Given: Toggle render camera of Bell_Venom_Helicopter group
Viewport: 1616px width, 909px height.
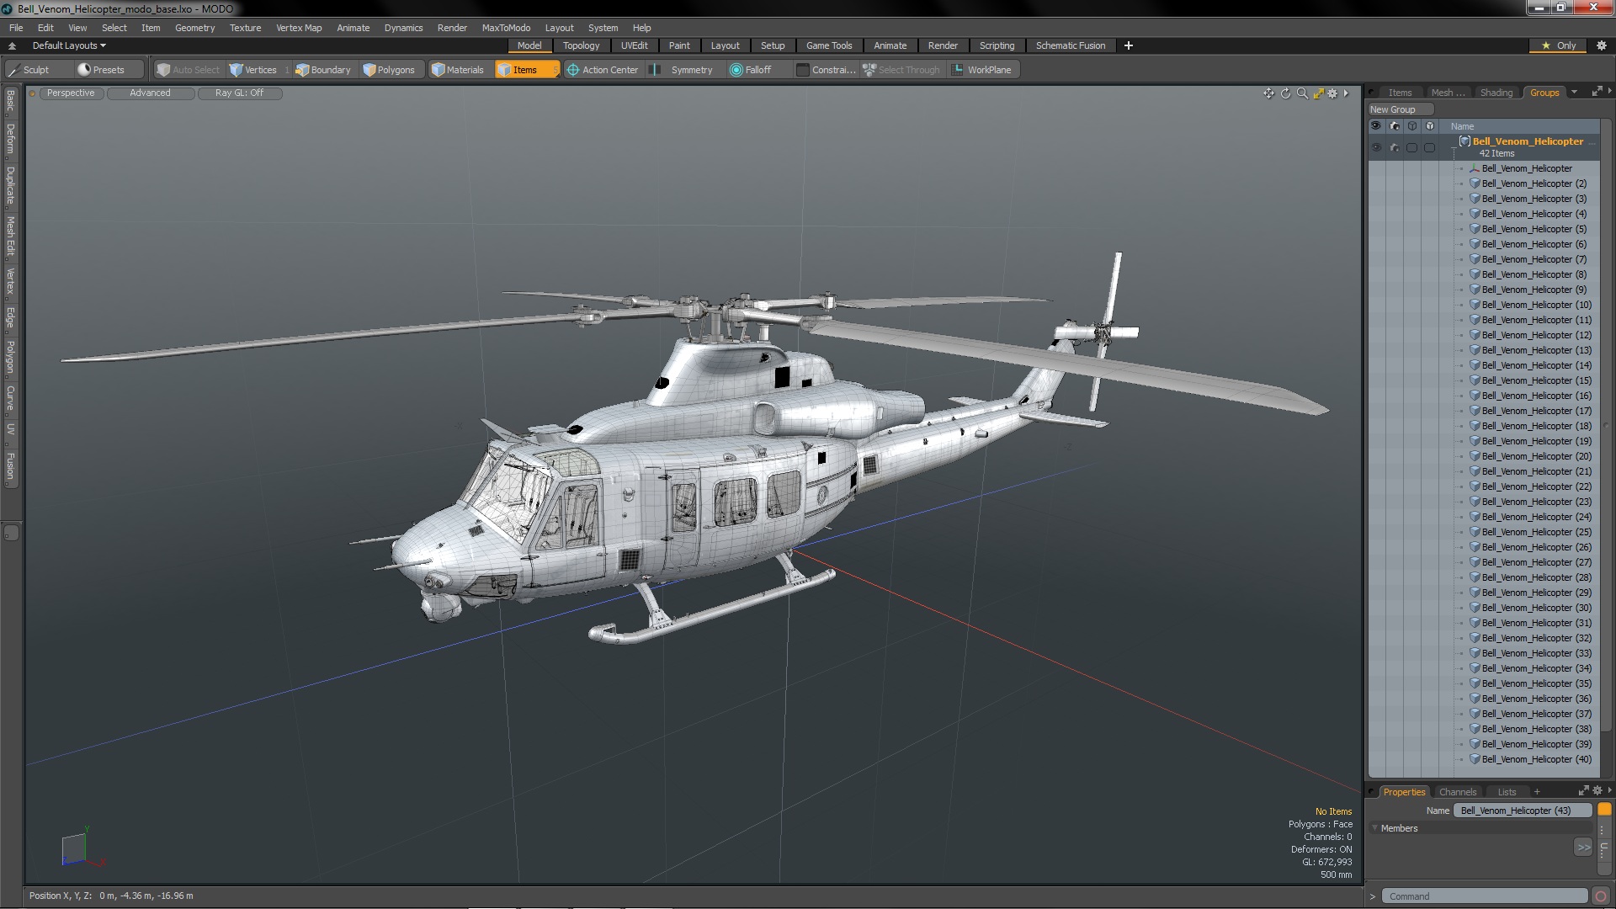Looking at the screenshot, I should [1395, 147].
